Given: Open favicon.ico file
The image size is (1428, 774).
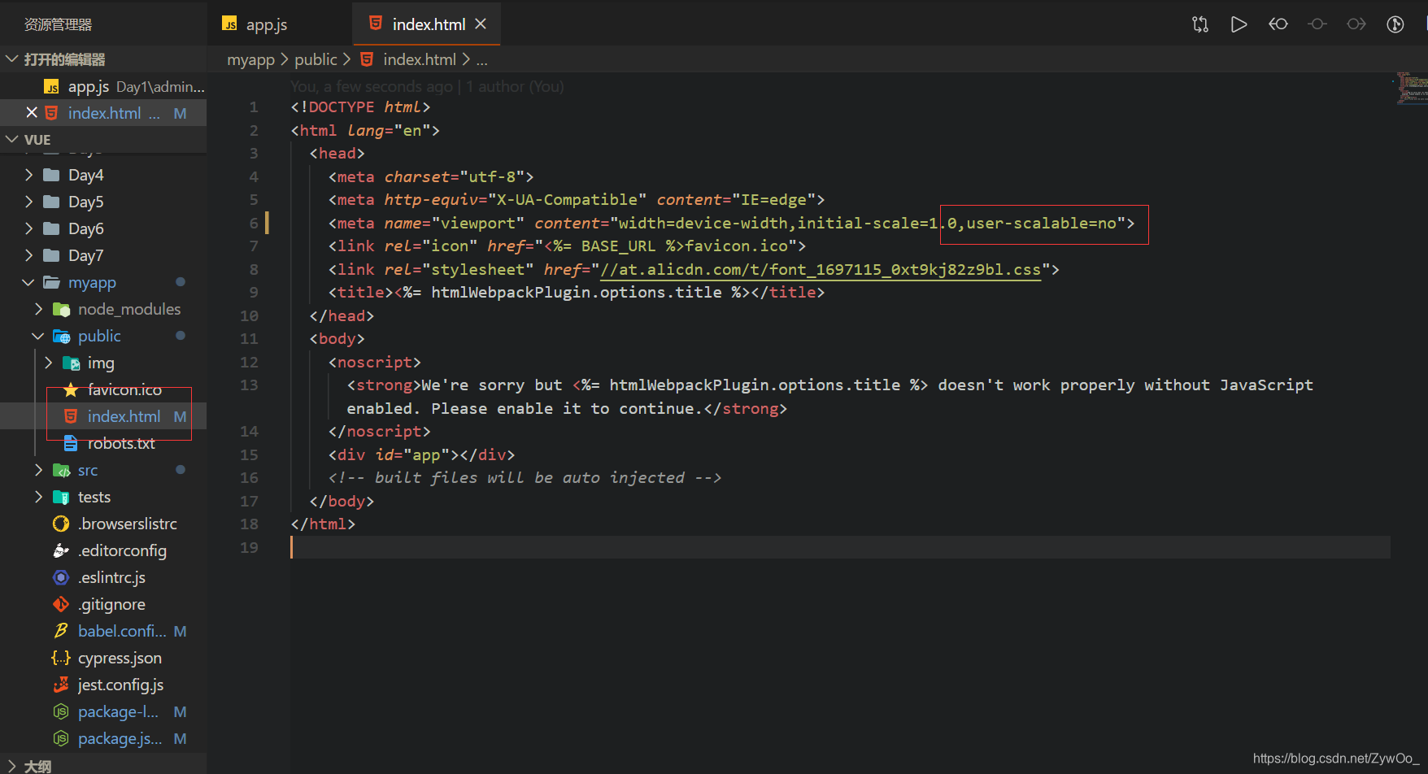Looking at the screenshot, I should (124, 389).
